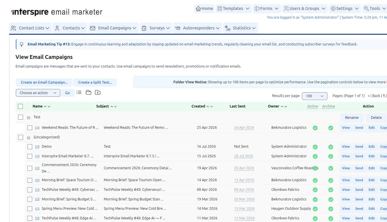The width and height of the screenshot is (387, 222).
Task: Rename the Test folder
Action: (352, 118)
